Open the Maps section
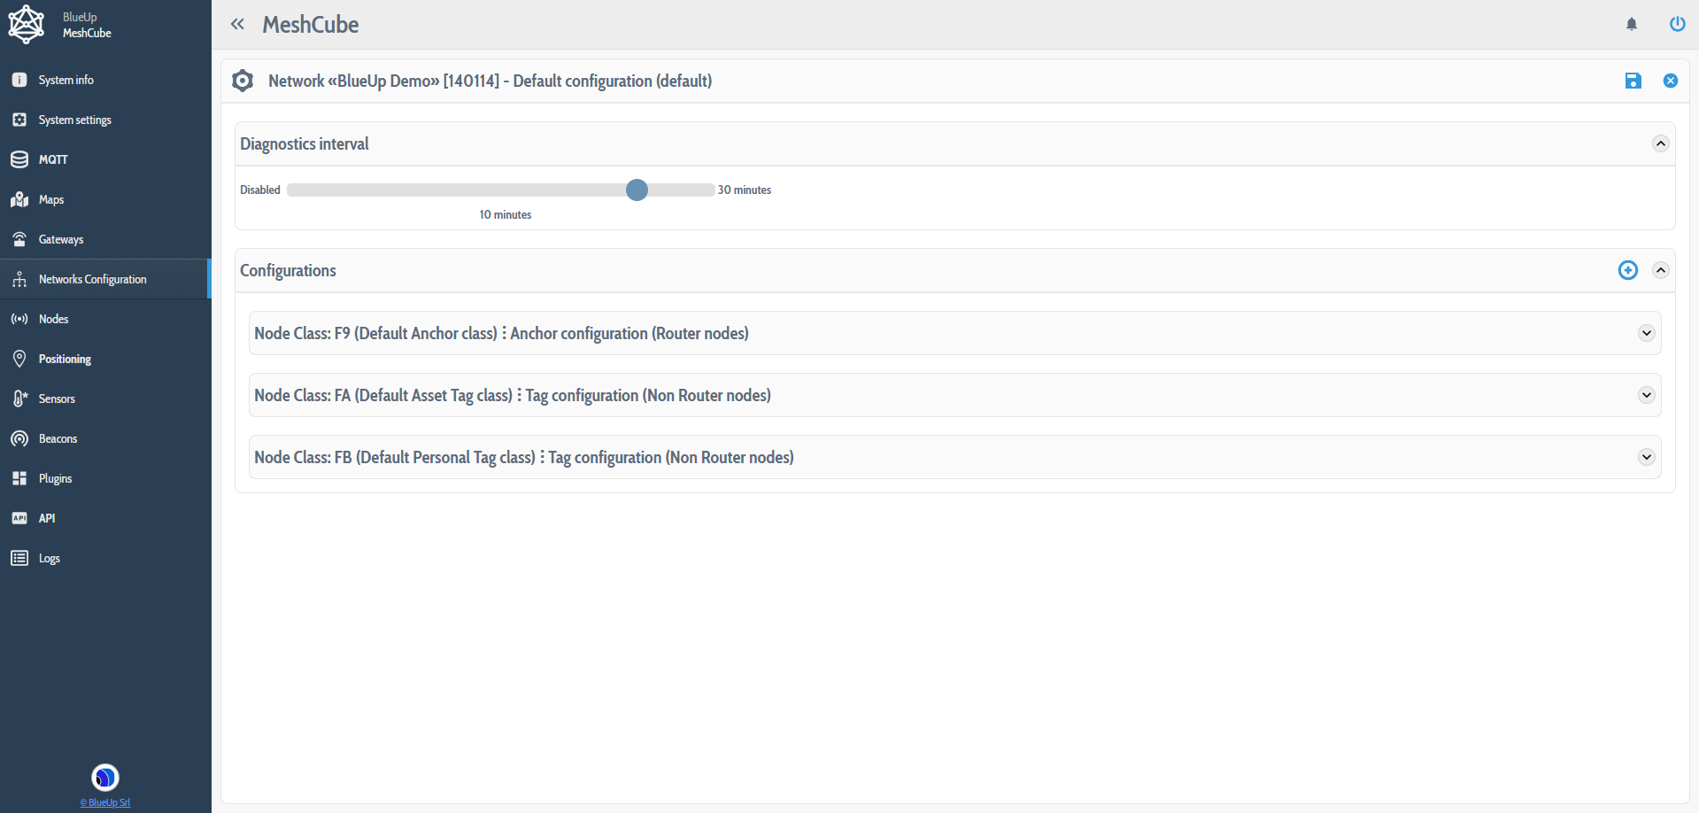1699x813 pixels. pos(50,199)
